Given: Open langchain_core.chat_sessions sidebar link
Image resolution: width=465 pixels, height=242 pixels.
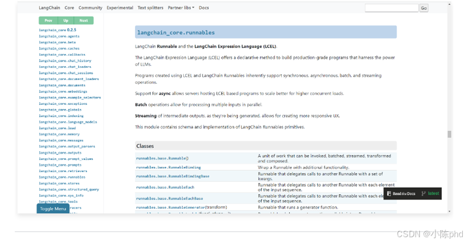Looking at the screenshot, I should (66, 73).
